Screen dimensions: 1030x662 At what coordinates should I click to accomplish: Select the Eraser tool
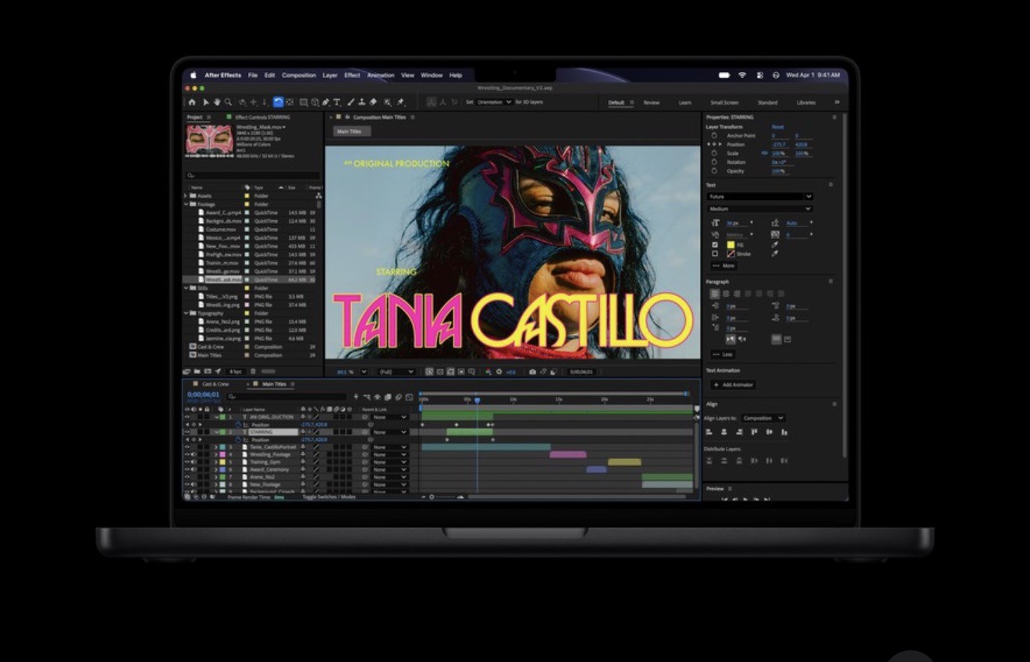pos(373,102)
